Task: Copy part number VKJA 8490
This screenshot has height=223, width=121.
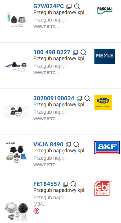Action: [x=68, y=144]
